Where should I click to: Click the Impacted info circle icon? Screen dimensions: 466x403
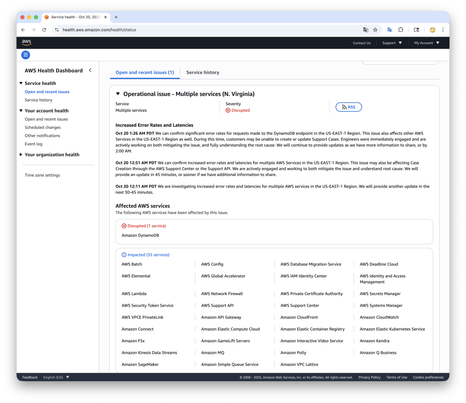tap(124, 255)
